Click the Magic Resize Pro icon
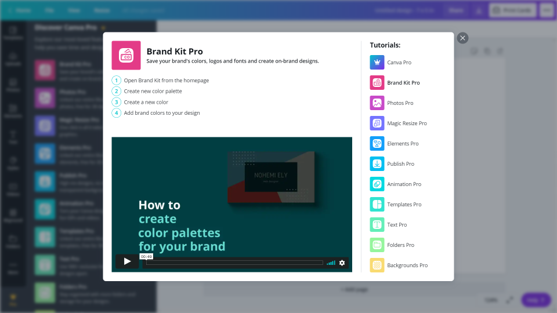The width and height of the screenshot is (557, 313). (x=377, y=123)
